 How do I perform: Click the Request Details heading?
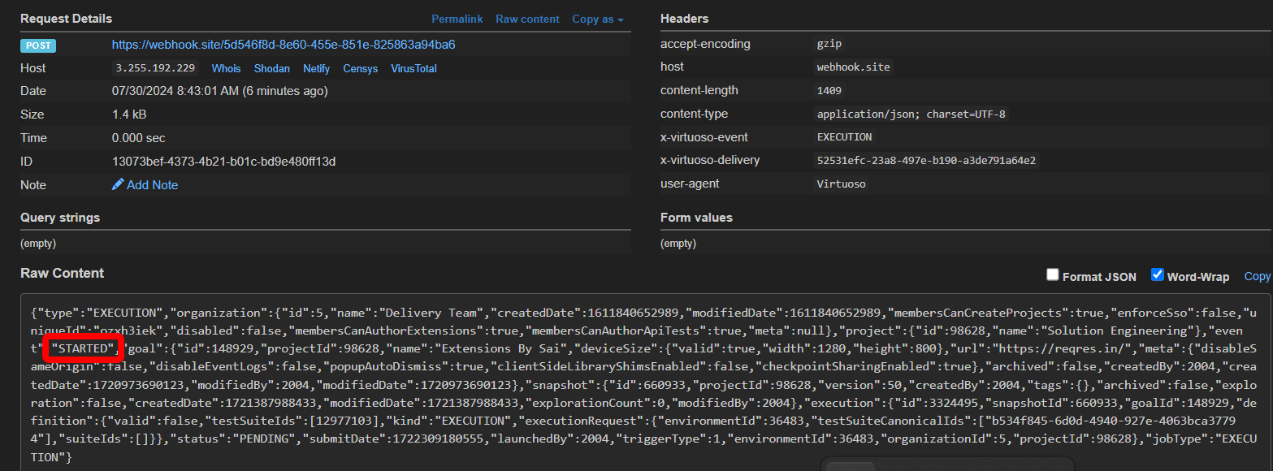67,18
